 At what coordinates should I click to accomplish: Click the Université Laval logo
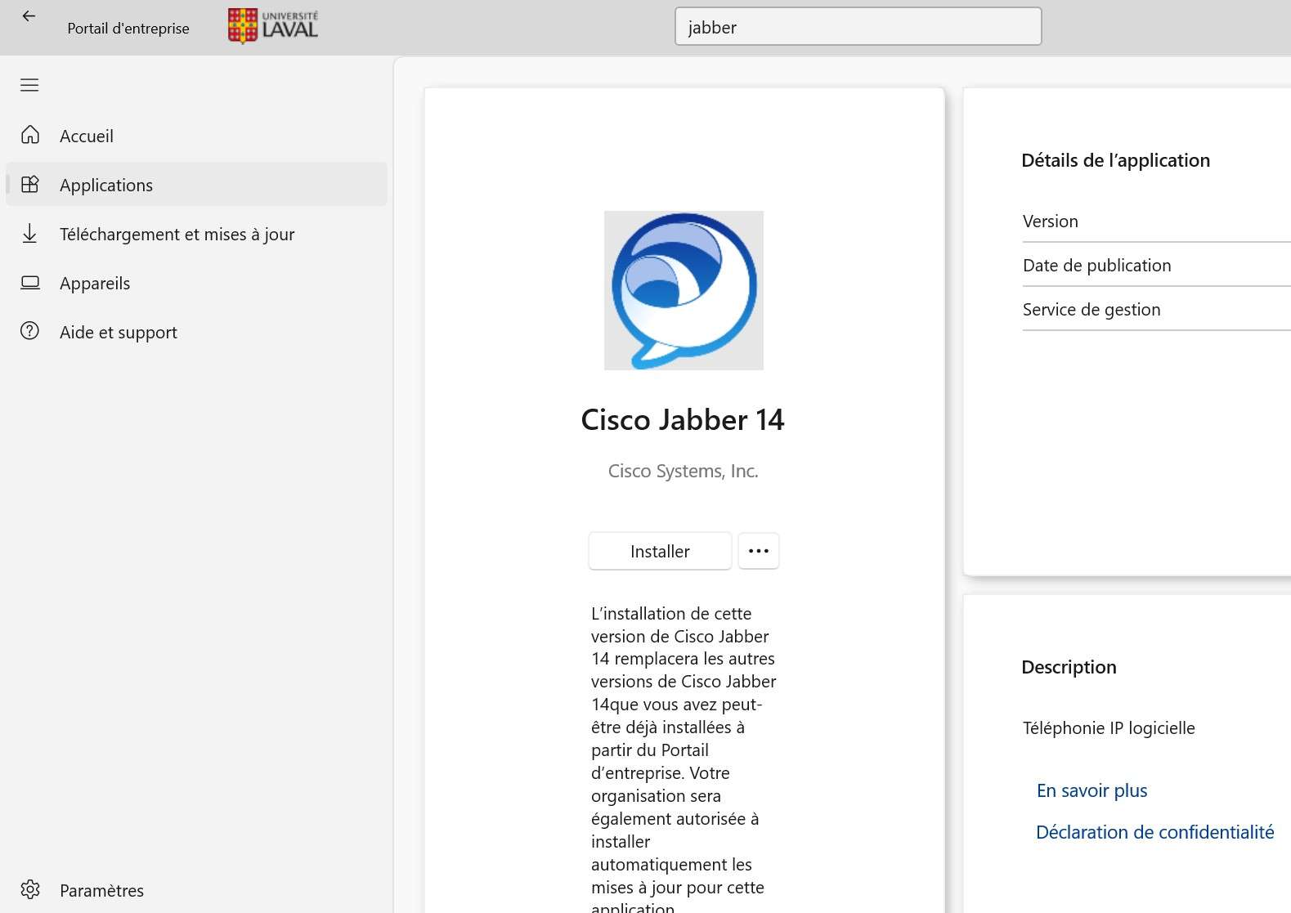coord(273,26)
